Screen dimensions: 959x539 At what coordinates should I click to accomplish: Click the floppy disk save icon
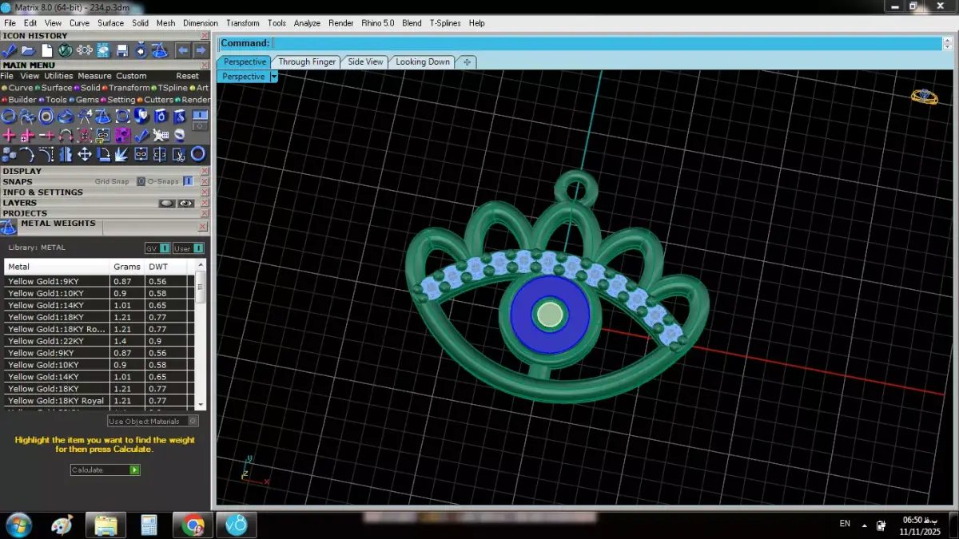point(122,50)
